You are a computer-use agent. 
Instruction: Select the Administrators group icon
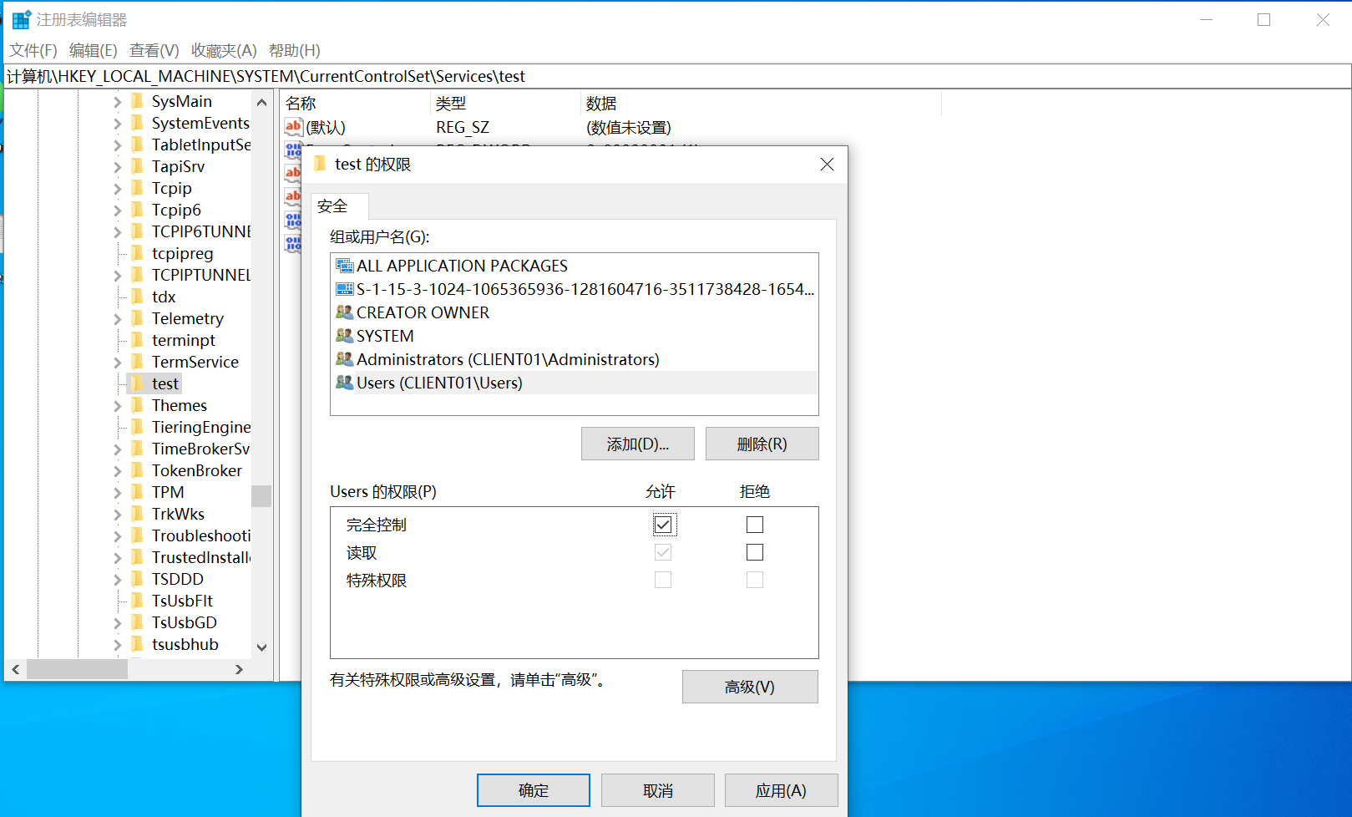(344, 359)
